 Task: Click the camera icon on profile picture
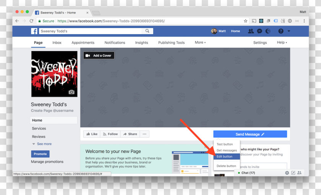coord(71,92)
